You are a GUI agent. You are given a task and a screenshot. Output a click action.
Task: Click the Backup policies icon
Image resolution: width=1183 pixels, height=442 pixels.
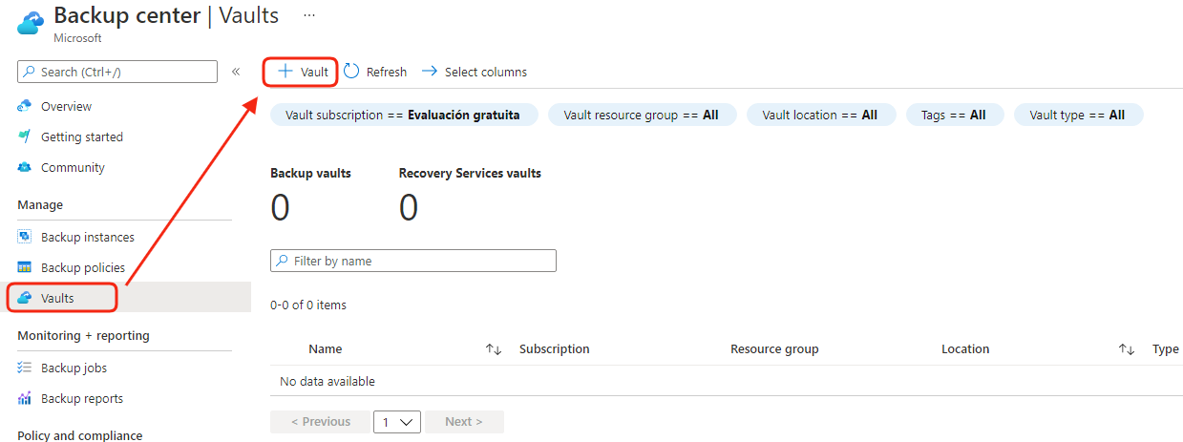point(25,267)
